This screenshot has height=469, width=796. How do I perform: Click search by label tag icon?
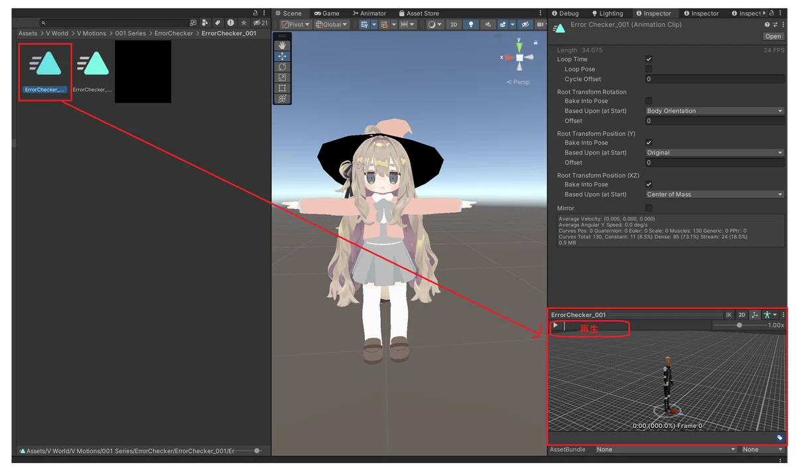tap(218, 23)
